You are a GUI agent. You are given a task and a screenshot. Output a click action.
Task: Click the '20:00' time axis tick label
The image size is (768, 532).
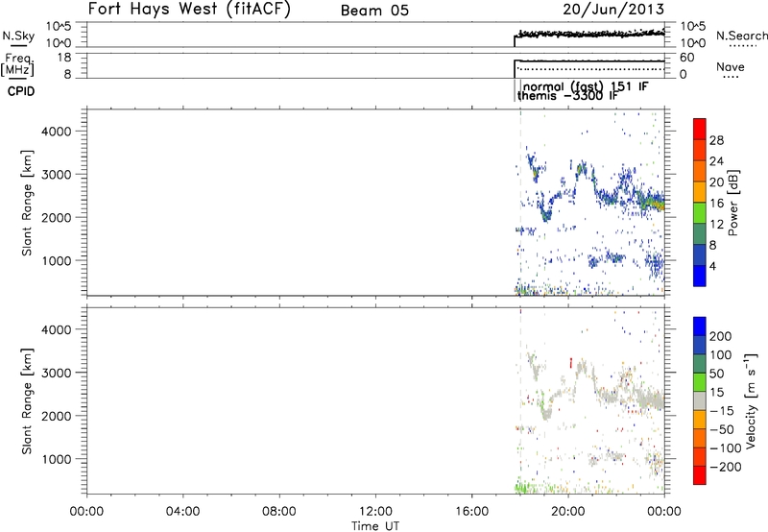coord(568,512)
